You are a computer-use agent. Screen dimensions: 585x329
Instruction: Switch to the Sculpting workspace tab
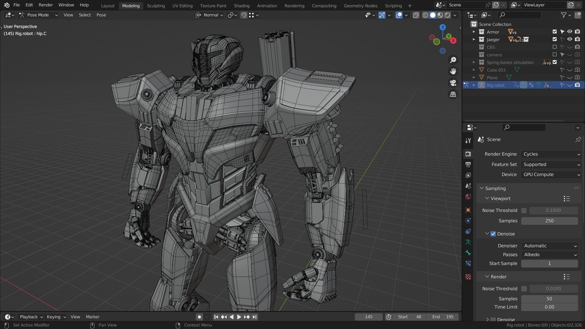(156, 5)
